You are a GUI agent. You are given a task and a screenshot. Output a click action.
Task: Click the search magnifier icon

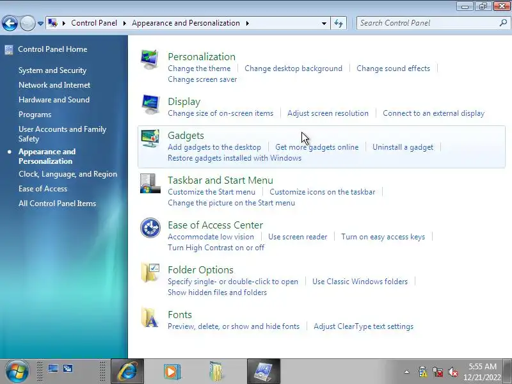(503, 23)
